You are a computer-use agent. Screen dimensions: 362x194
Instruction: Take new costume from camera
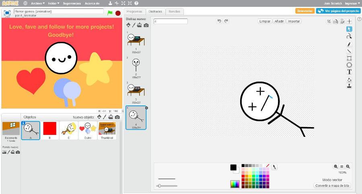pyautogui.click(x=146, y=25)
